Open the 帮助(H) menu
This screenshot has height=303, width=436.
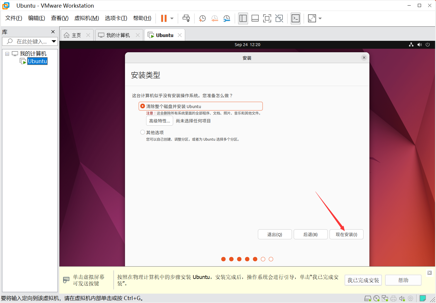[x=142, y=18]
